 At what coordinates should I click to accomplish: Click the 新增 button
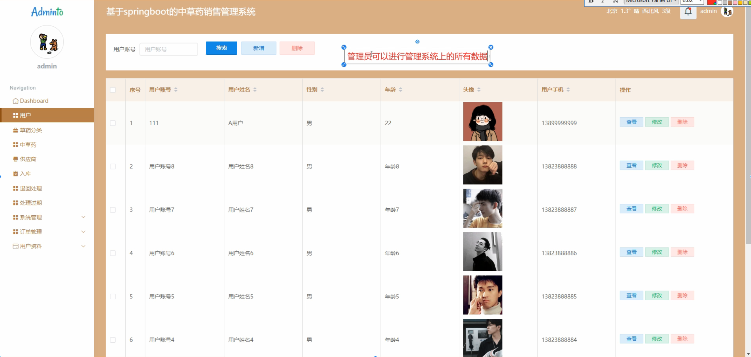258,48
